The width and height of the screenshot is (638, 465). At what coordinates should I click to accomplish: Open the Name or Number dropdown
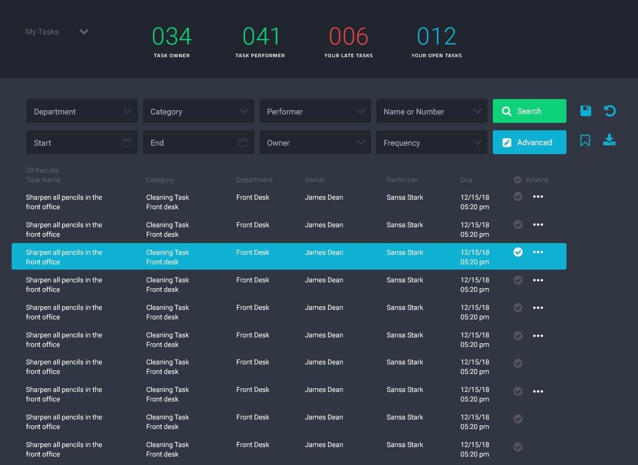tap(432, 111)
